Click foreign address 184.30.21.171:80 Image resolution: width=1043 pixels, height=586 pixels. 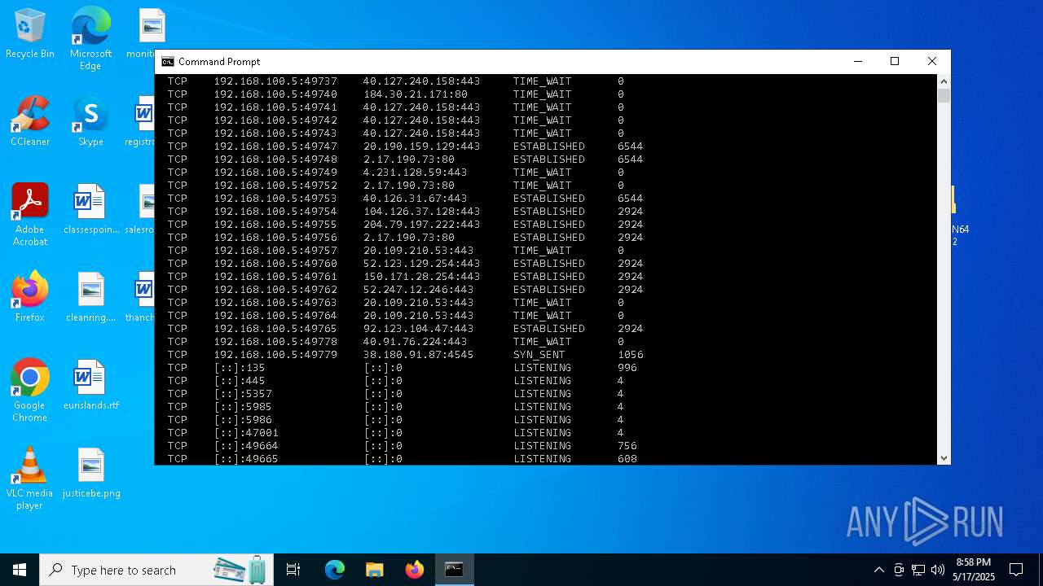[416, 94]
